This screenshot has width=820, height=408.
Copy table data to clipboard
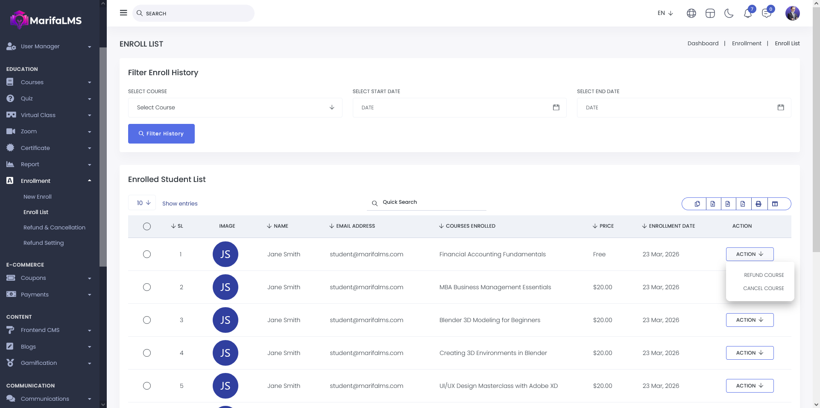click(697, 204)
